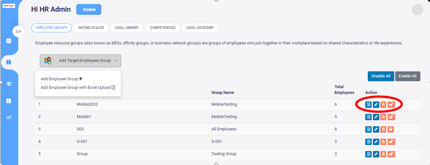430x165 pixels.
Task: Click the Excel export icon for Mobile2023
Action: pos(368,105)
